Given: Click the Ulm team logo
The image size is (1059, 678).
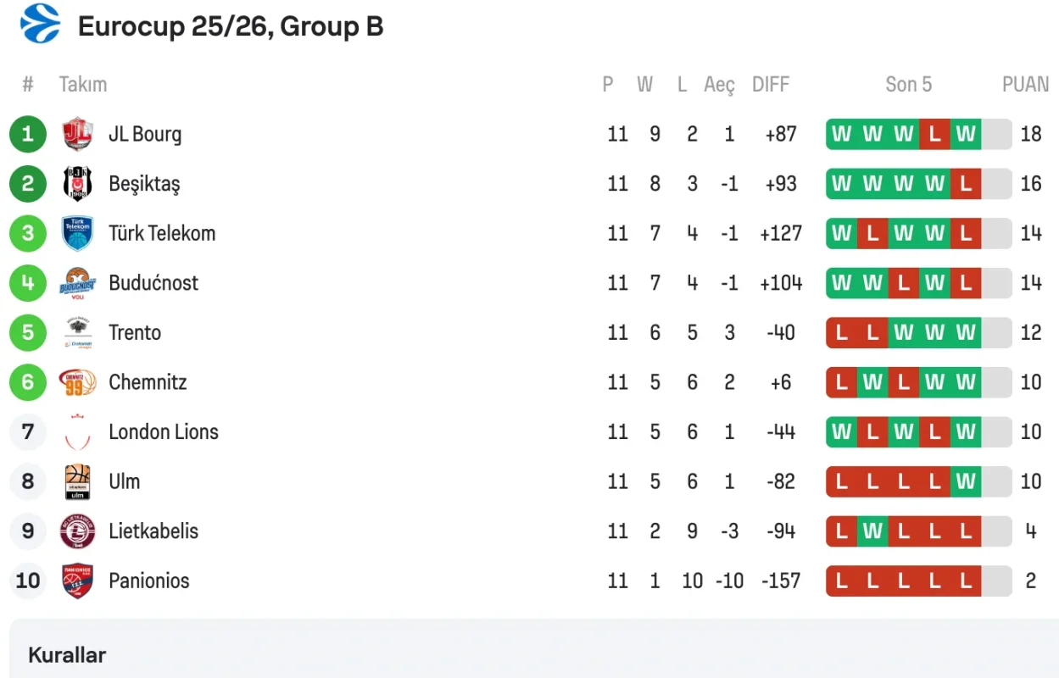Looking at the screenshot, I should tap(77, 481).
